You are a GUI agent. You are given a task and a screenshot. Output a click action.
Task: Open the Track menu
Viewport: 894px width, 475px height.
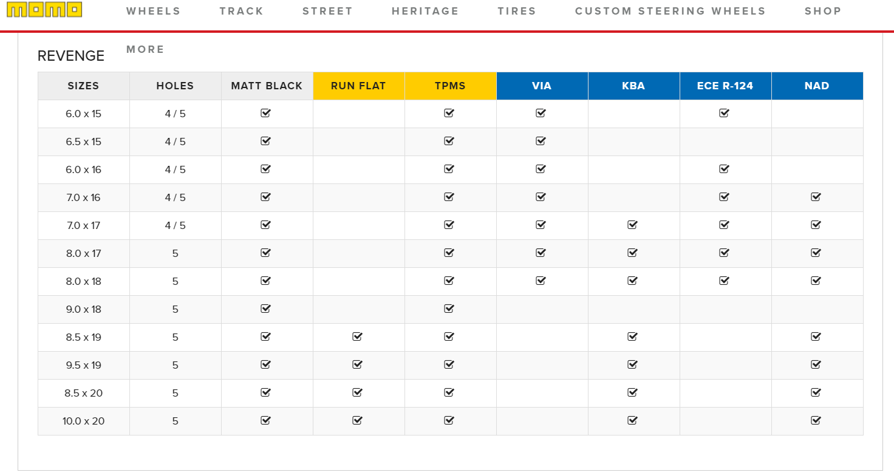tap(242, 11)
